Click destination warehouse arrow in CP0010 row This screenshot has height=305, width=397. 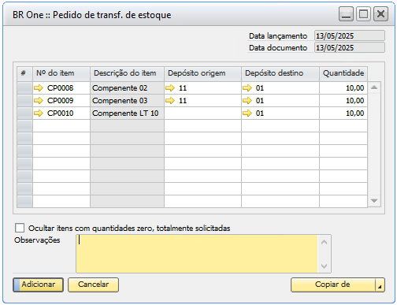247,113
